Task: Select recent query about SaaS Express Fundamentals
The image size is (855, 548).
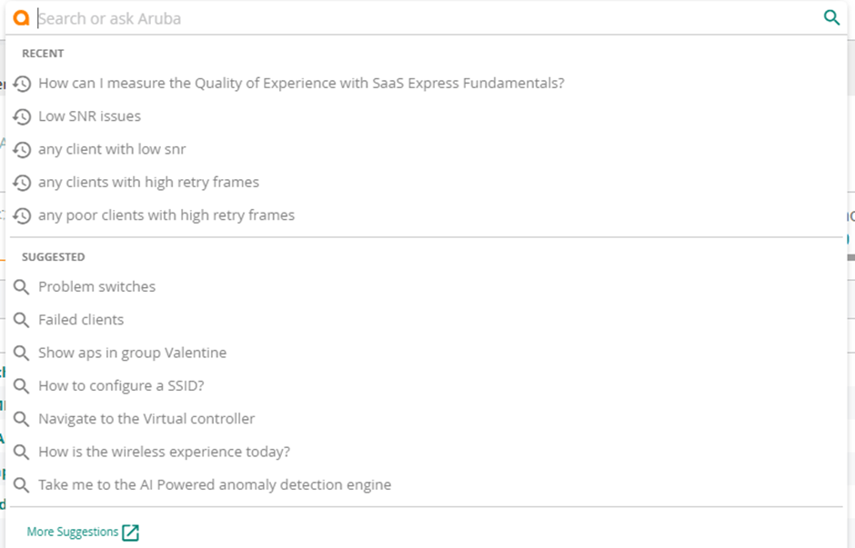Action: 301,84
